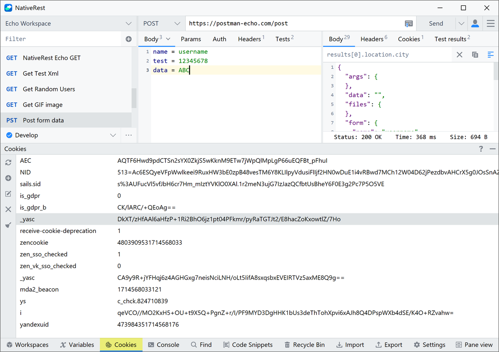
Task: Toggle the response formatting lines icon
Action: click(491, 55)
